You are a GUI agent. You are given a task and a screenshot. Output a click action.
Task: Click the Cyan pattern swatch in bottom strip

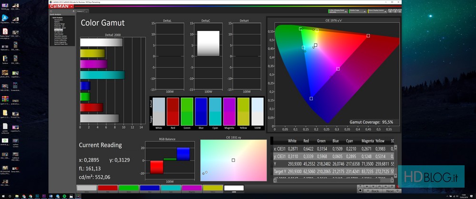point(170,188)
